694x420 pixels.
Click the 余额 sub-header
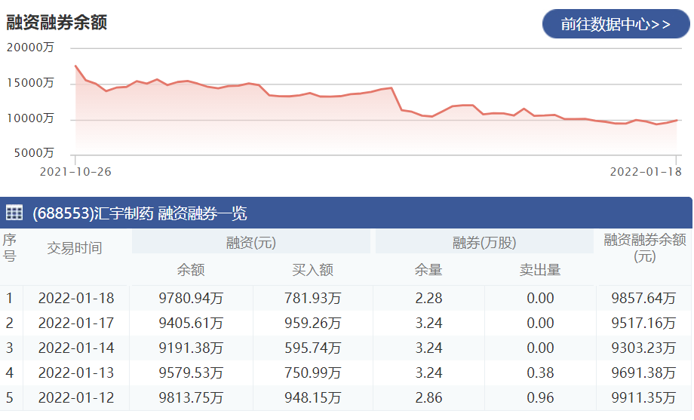pyautogui.click(x=191, y=269)
